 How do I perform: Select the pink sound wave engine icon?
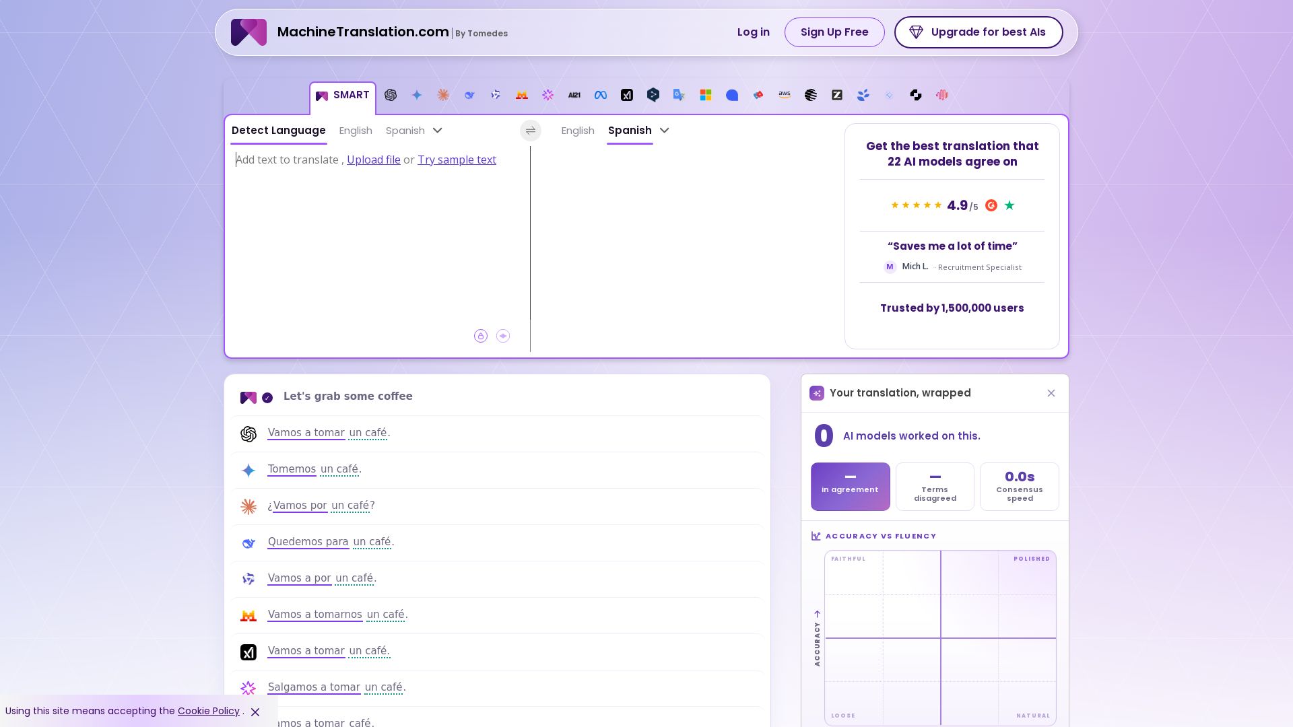(x=942, y=95)
